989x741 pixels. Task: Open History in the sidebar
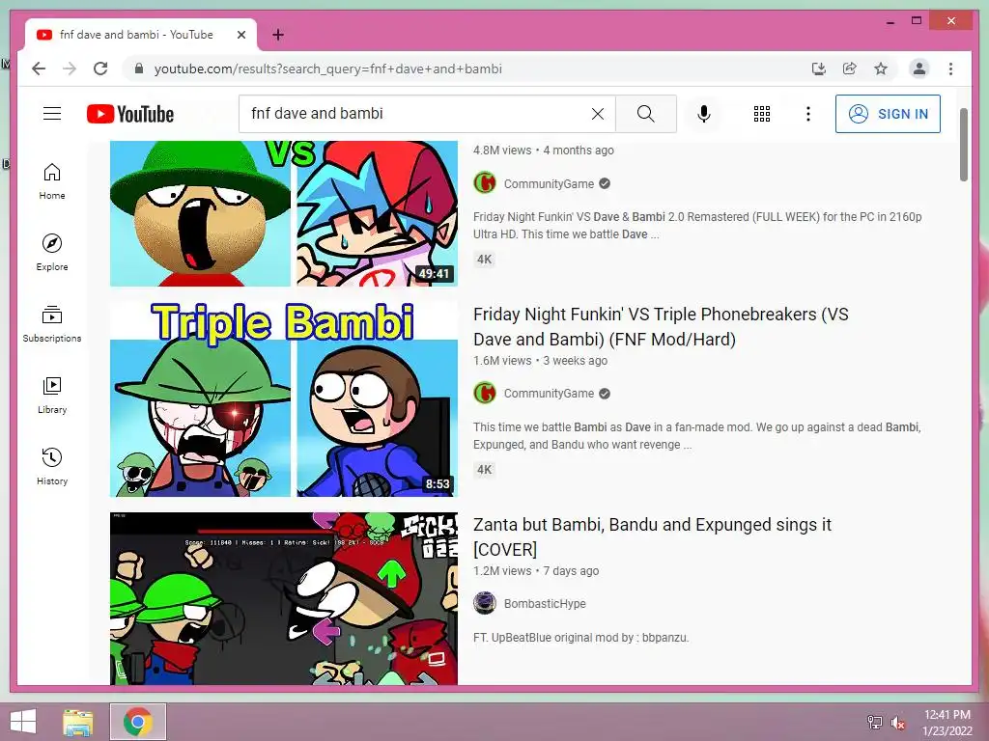(52, 466)
